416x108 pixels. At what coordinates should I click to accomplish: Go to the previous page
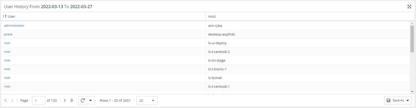click(12, 100)
